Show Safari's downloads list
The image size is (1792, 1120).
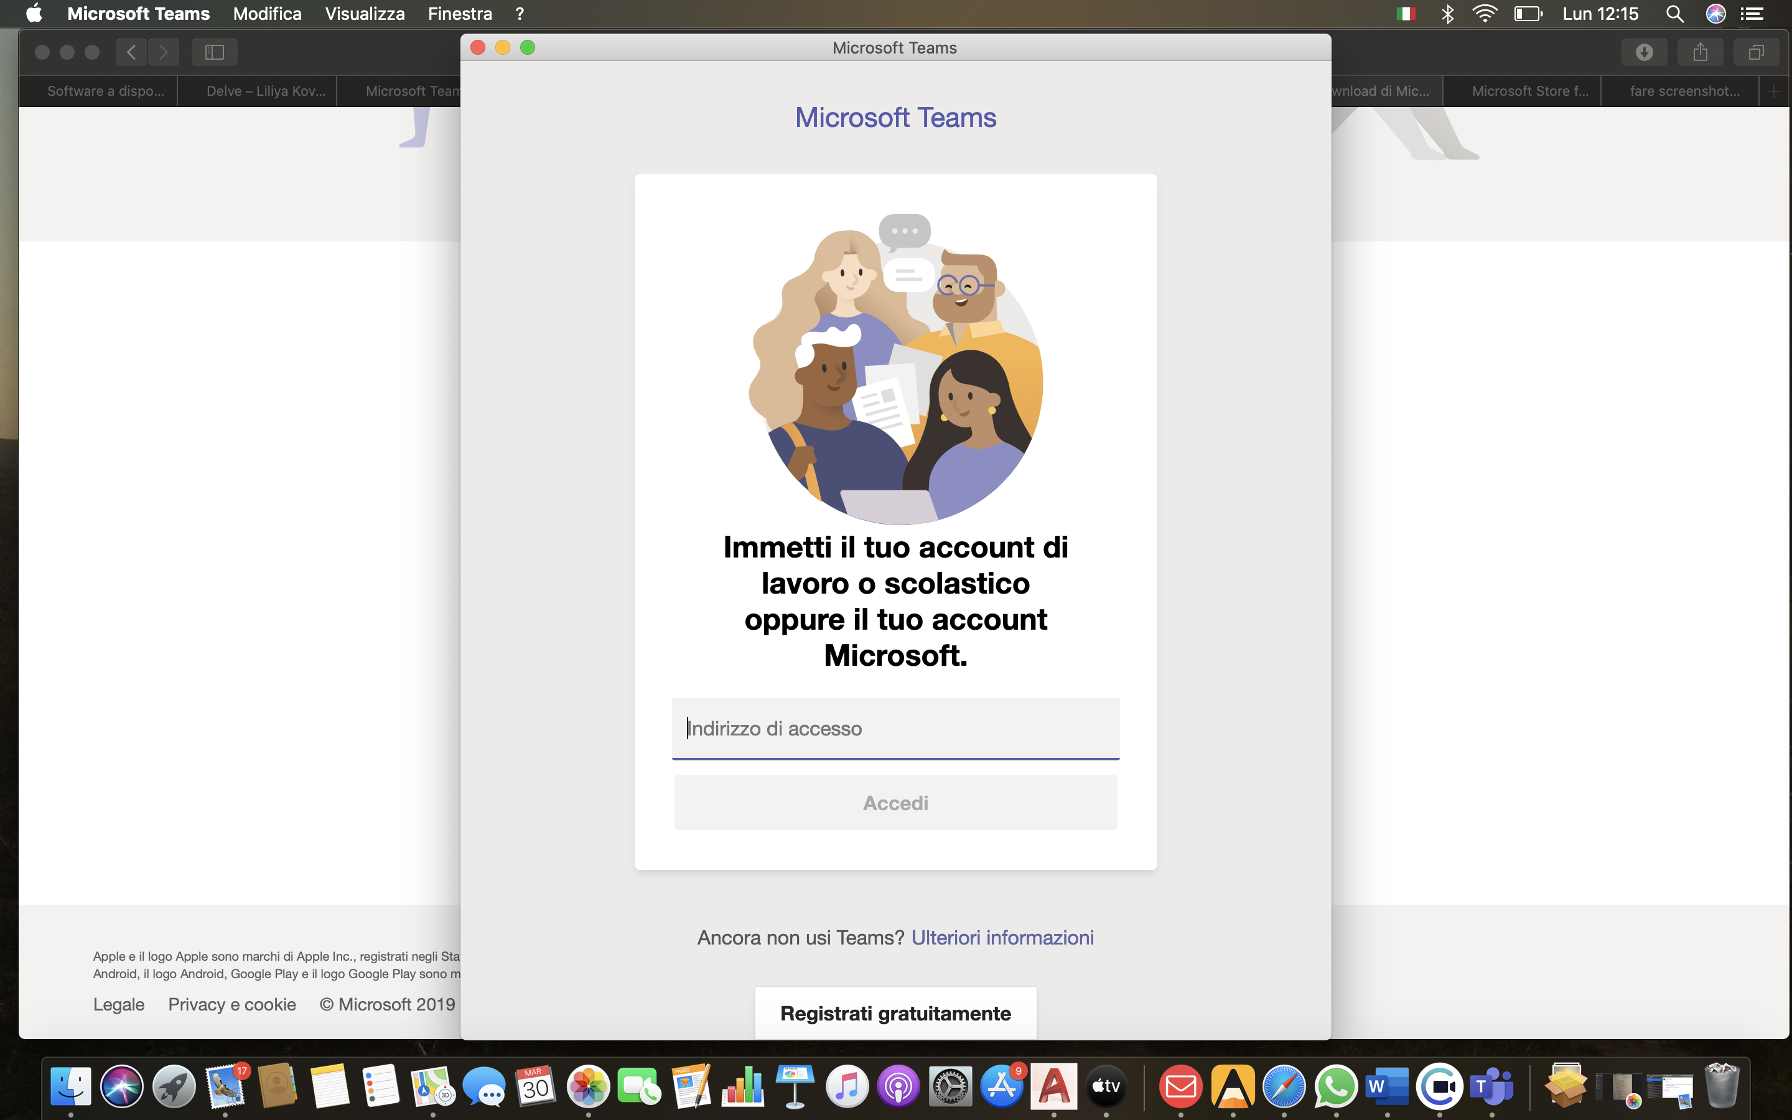click(1644, 52)
